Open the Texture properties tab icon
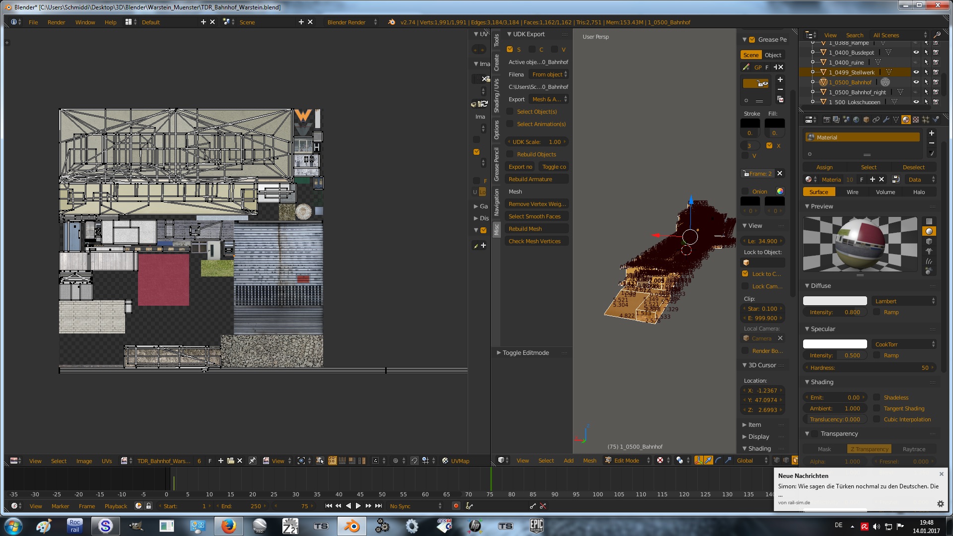The width and height of the screenshot is (953, 536). tap(916, 120)
